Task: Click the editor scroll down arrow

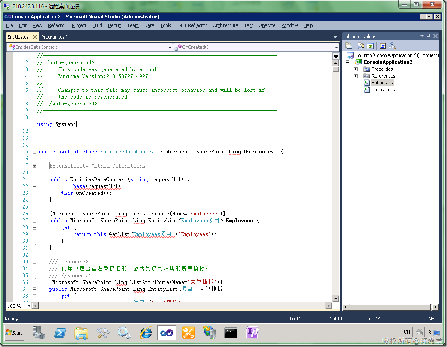Action: (x=336, y=299)
